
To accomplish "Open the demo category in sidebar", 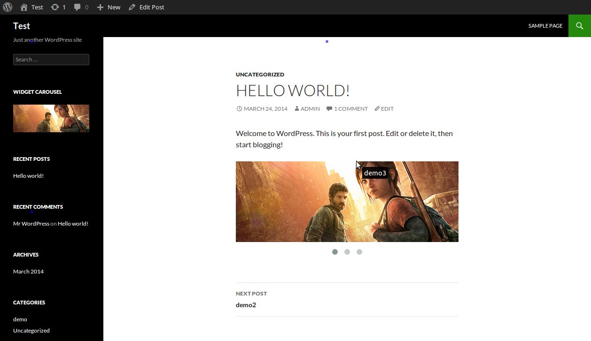I will pyautogui.click(x=20, y=319).
